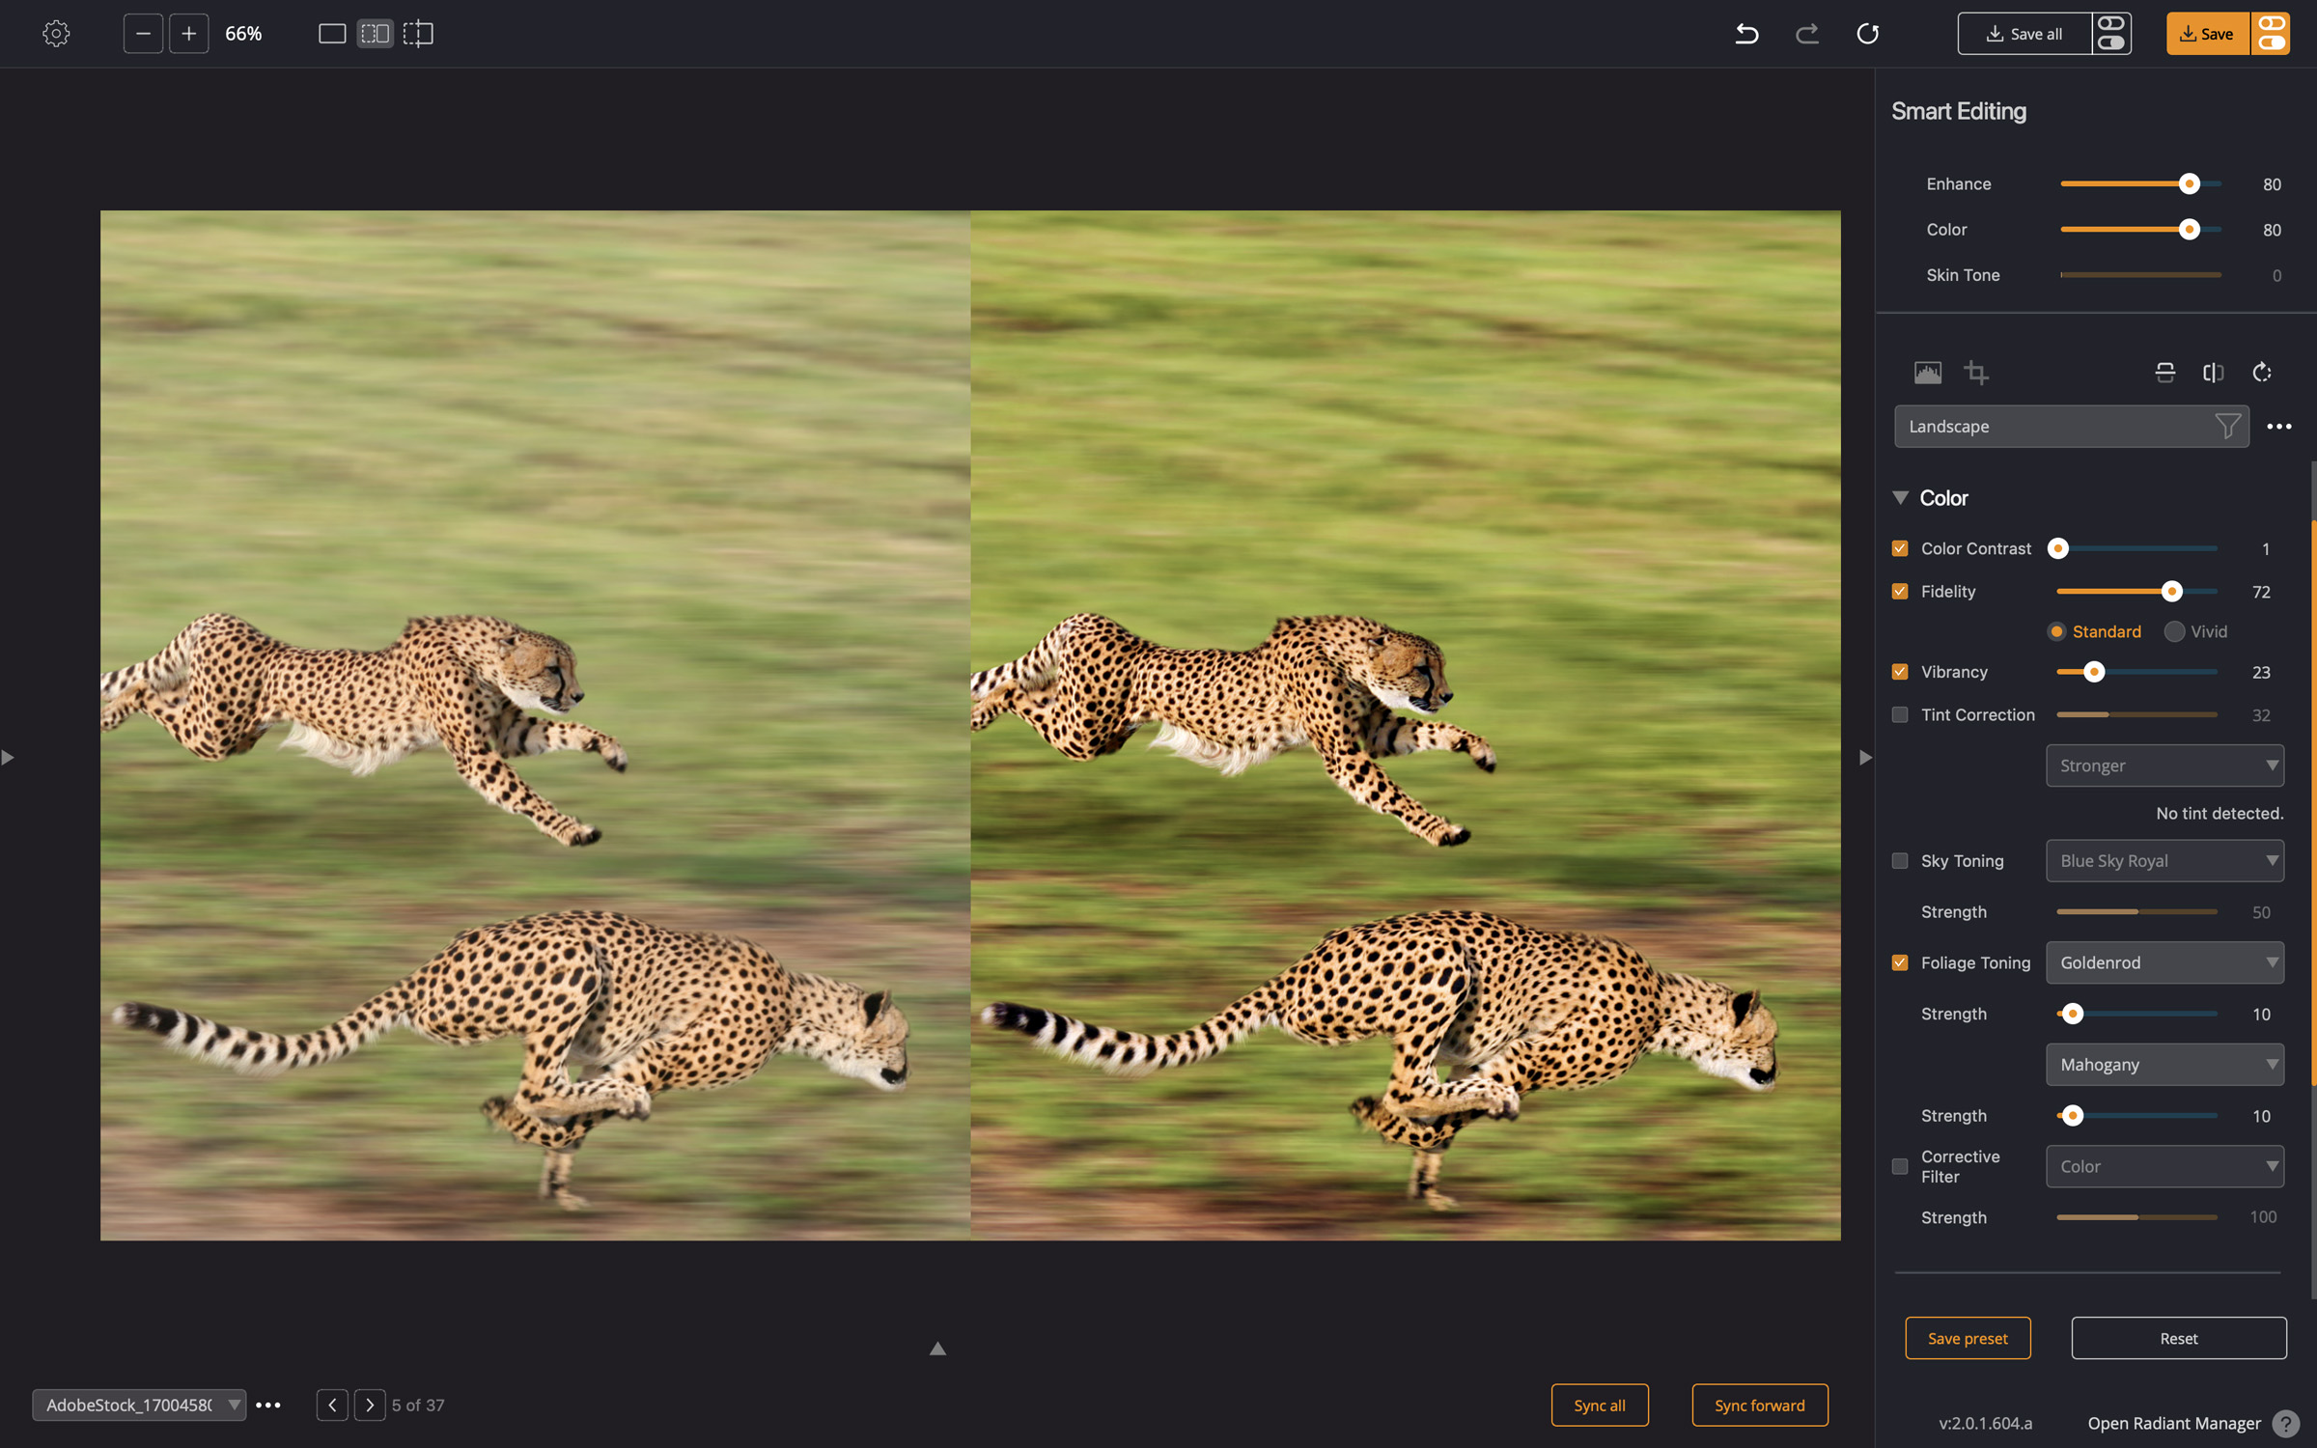Open the Blue Sky Royal dropdown
Screen dimensions: 2317x1448
click(2164, 860)
